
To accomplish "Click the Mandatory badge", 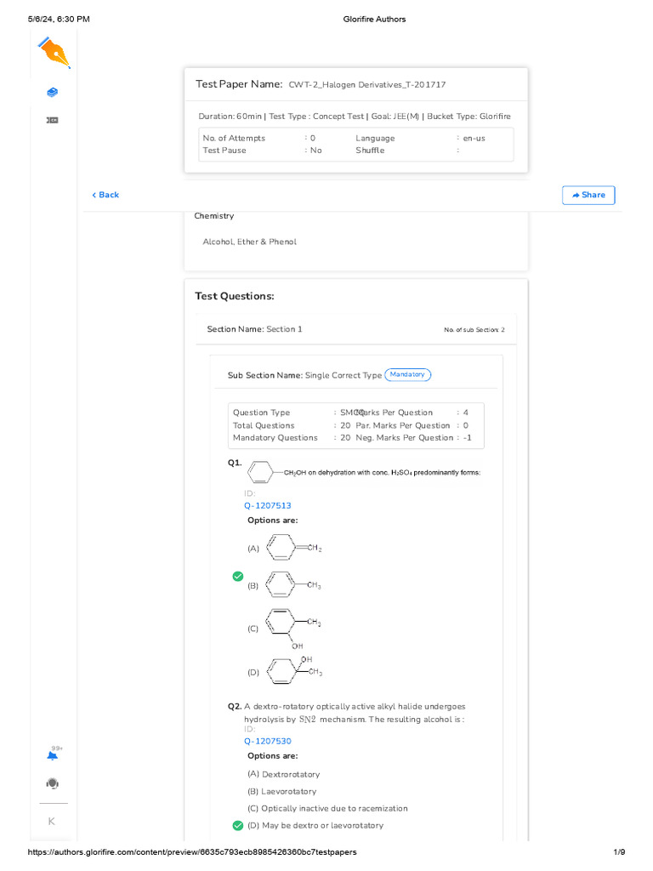I will tap(407, 374).
